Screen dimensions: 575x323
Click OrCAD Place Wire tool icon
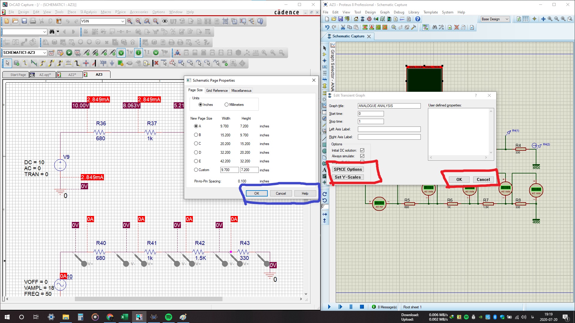click(x=25, y=63)
